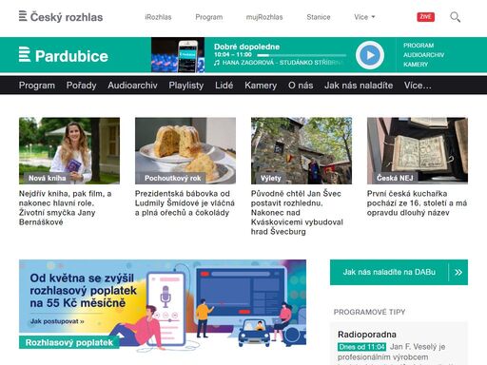This screenshot has width=487, height=365.
Task: Click the Výlety tag
Action: click(271, 178)
